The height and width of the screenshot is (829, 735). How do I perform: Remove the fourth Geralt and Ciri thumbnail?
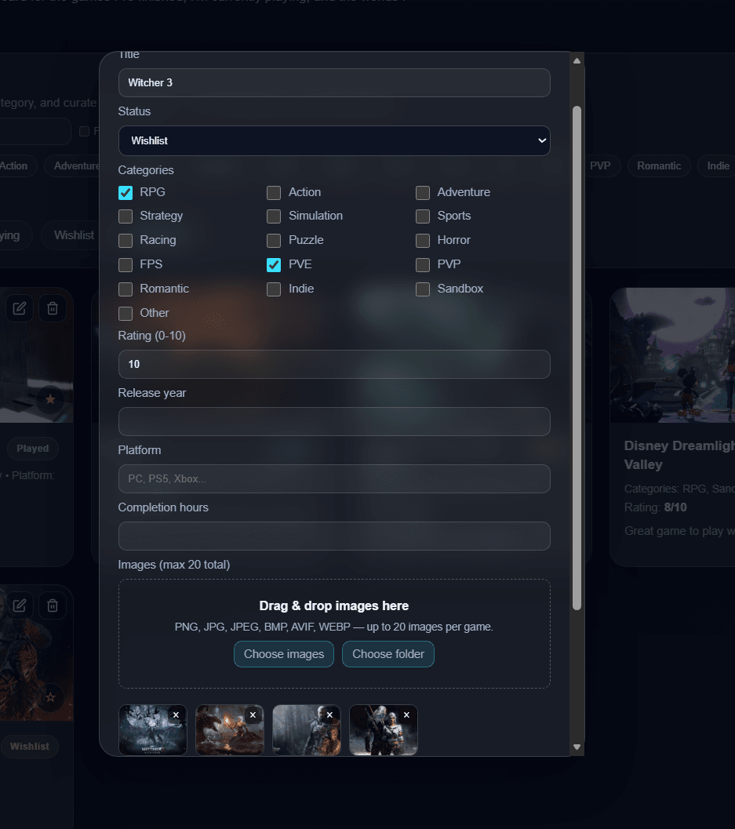click(x=406, y=714)
